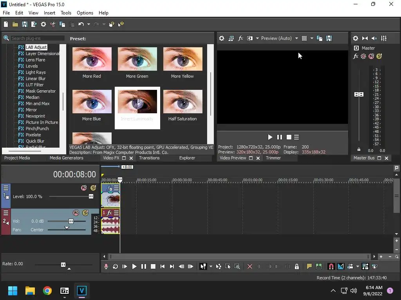Open mixer faders icon in Master Bus
401x300 pixels.
click(x=384, y=38)
